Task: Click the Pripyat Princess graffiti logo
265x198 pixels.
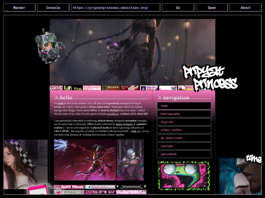Action: pos(210,78)
